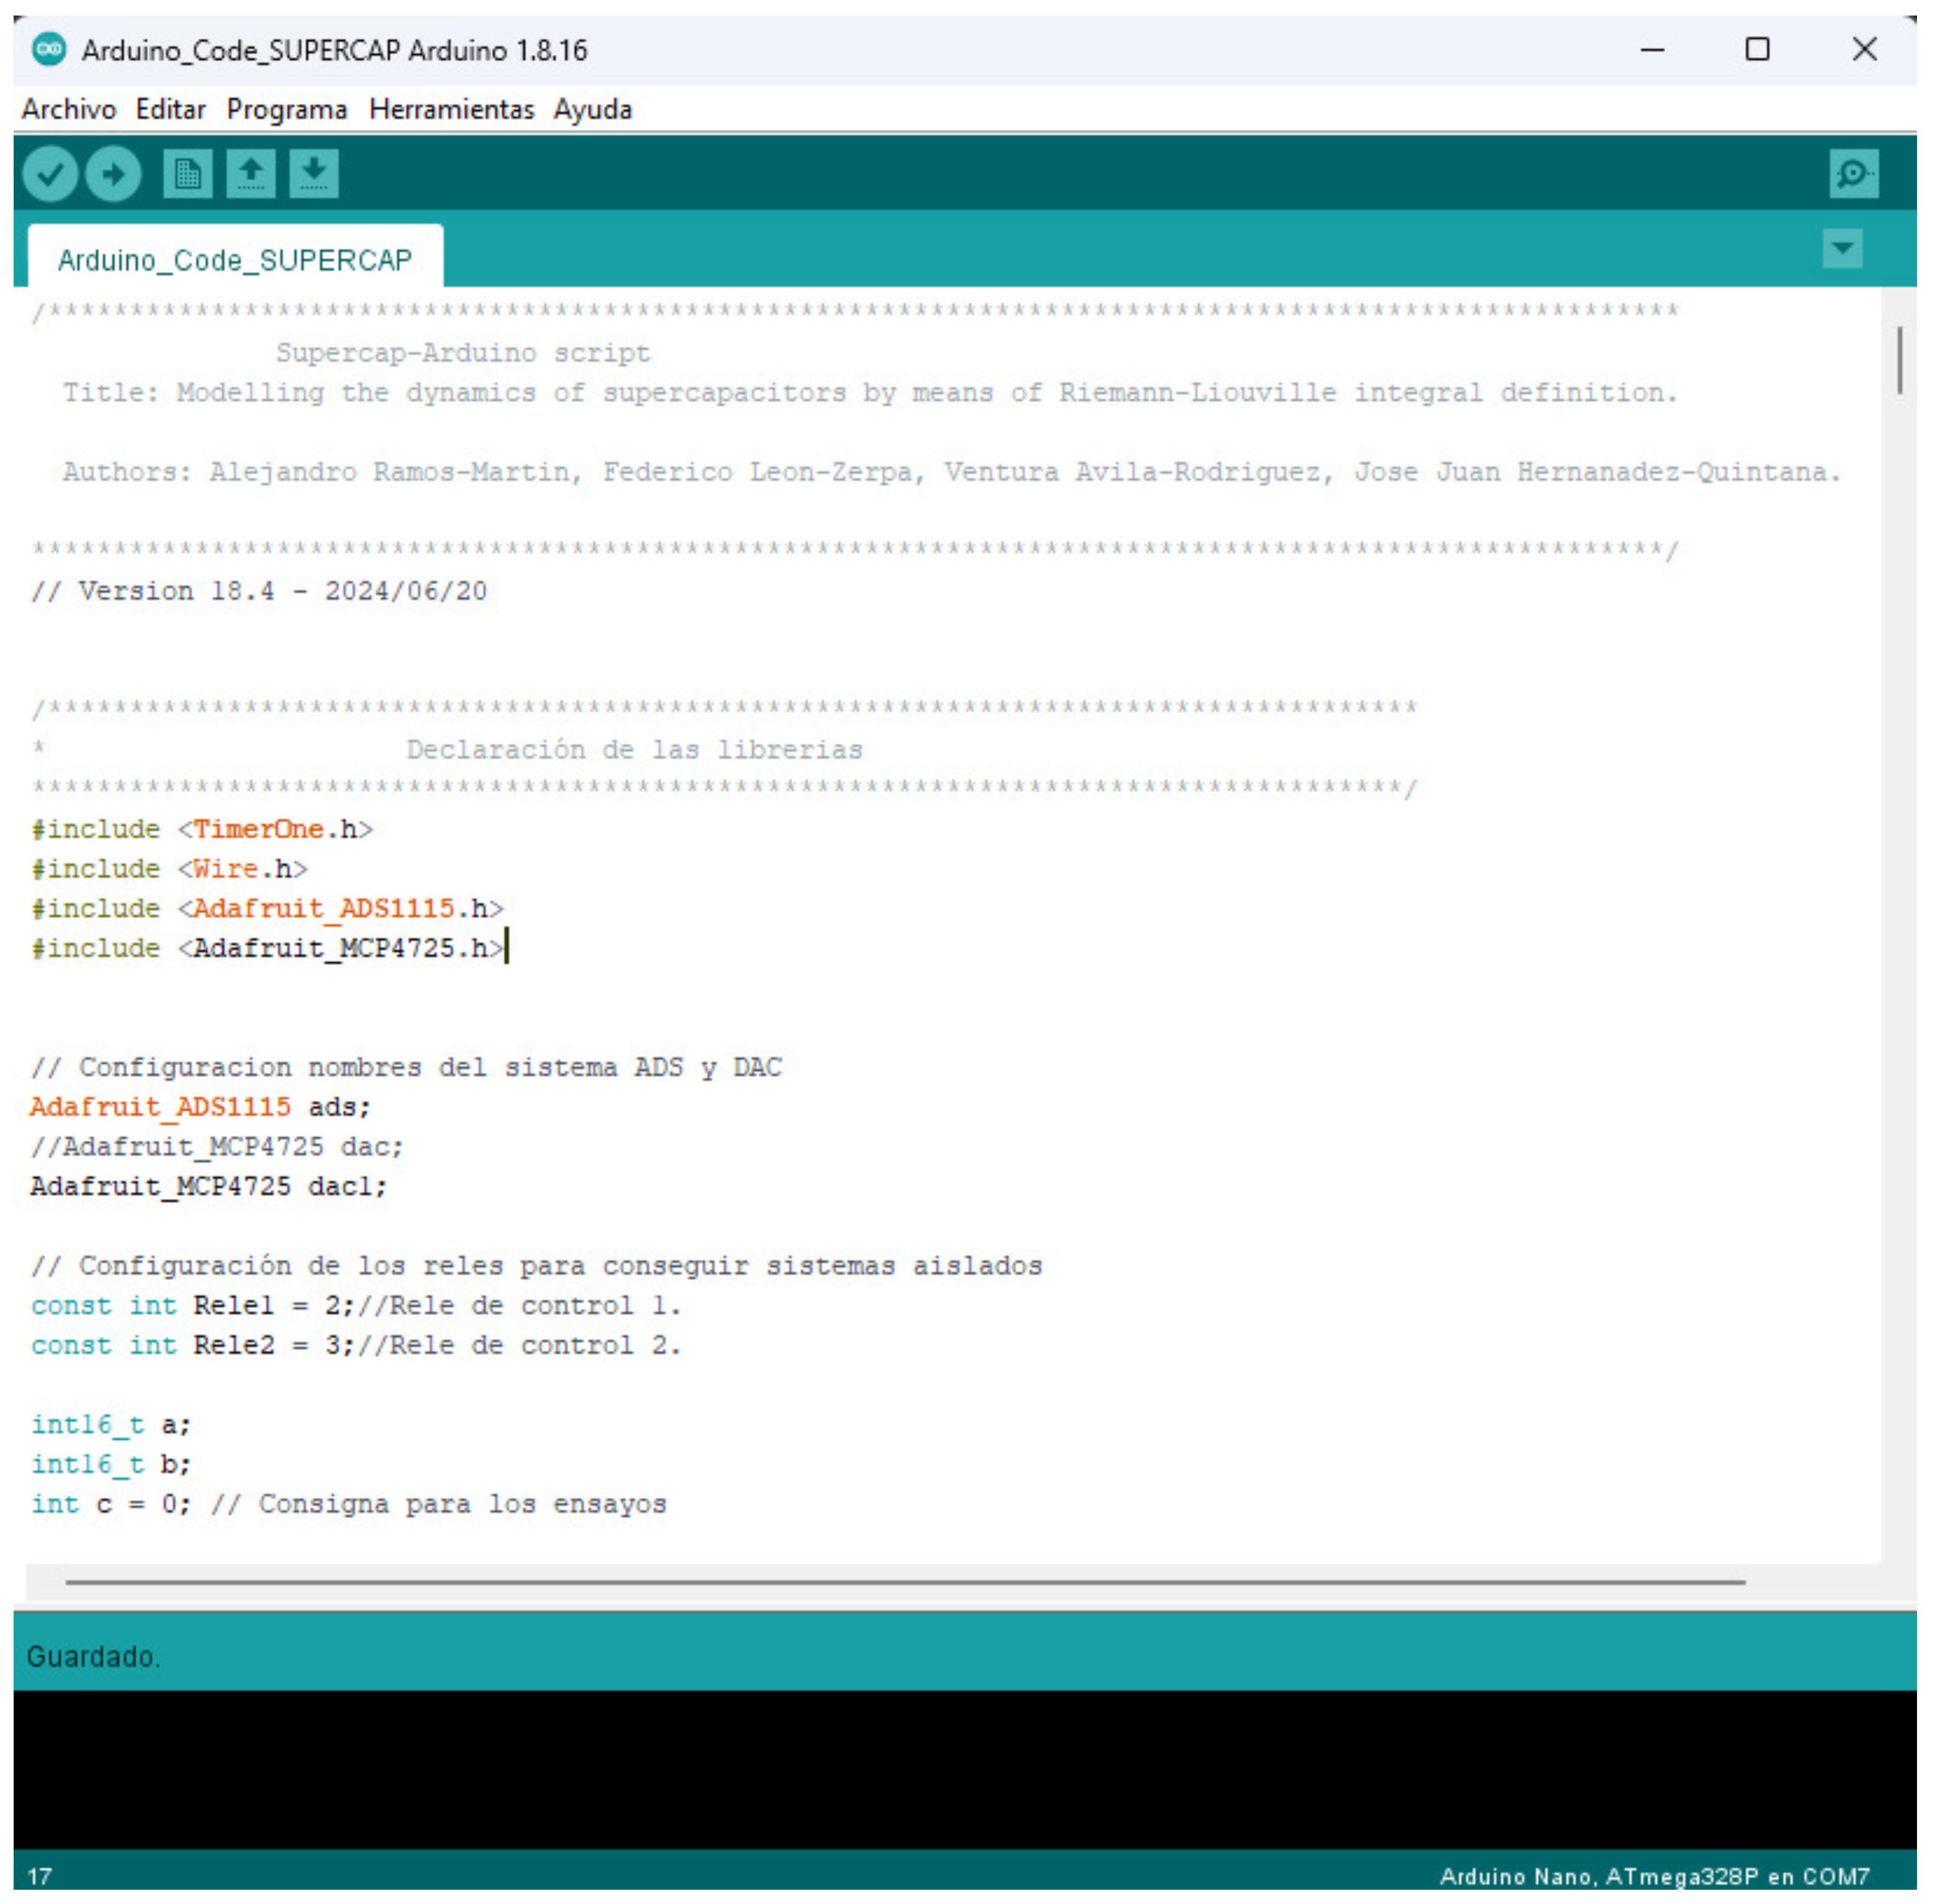Maximize the Arduino IDE window
Image resolution: width=1935 pixels, height=1904 pixels.
pyautogui.click(x=1757, y=49)
